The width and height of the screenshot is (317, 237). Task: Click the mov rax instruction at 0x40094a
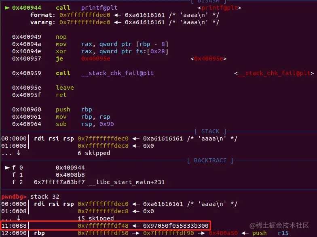pos(112,44)
